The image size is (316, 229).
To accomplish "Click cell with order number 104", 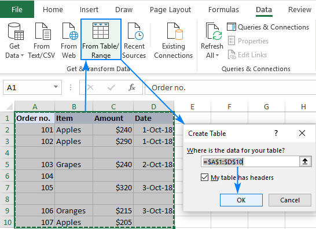I will [x=35, y=176].
